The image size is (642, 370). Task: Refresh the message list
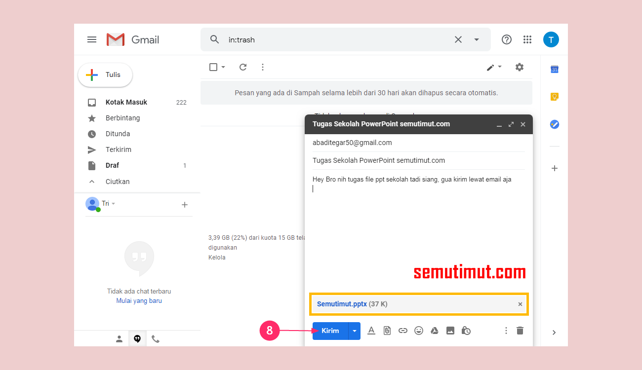click(243, 67)
